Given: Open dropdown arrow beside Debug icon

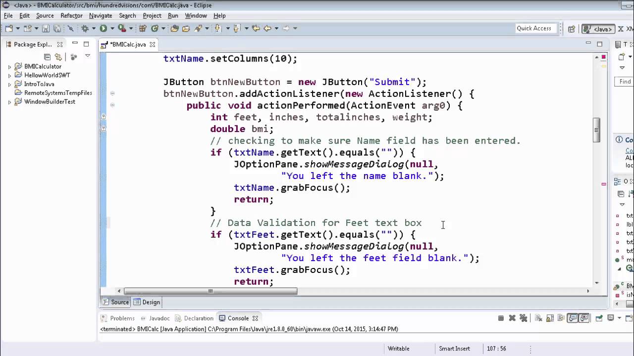Looking at the screenshot, I should point(94,28).
